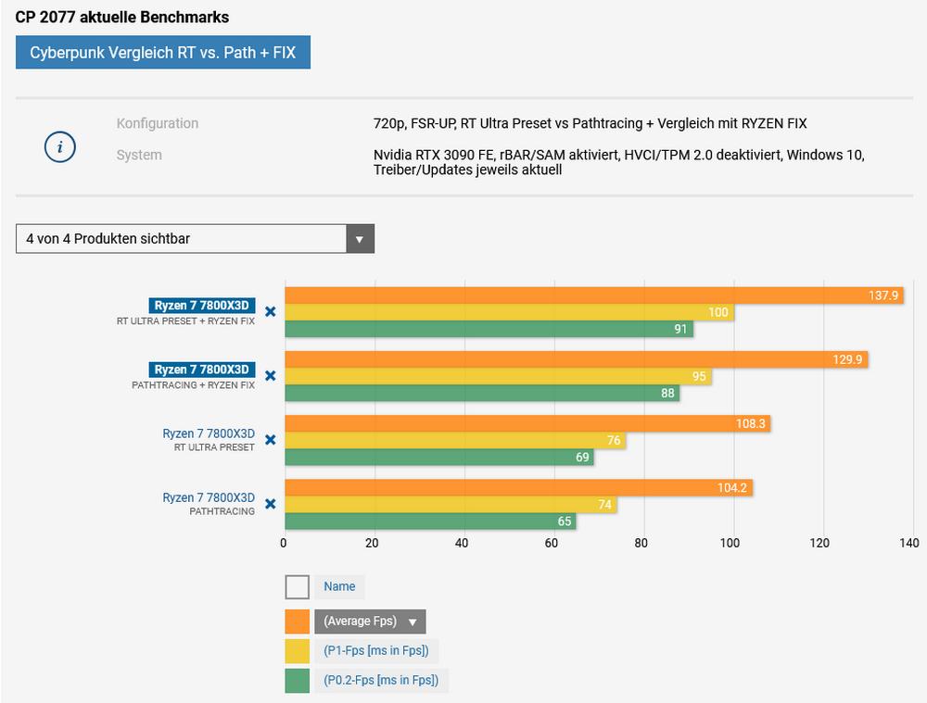Click the yellow bar showing 100
This screenshot has height=703, width=927.
tap(510, 312)
